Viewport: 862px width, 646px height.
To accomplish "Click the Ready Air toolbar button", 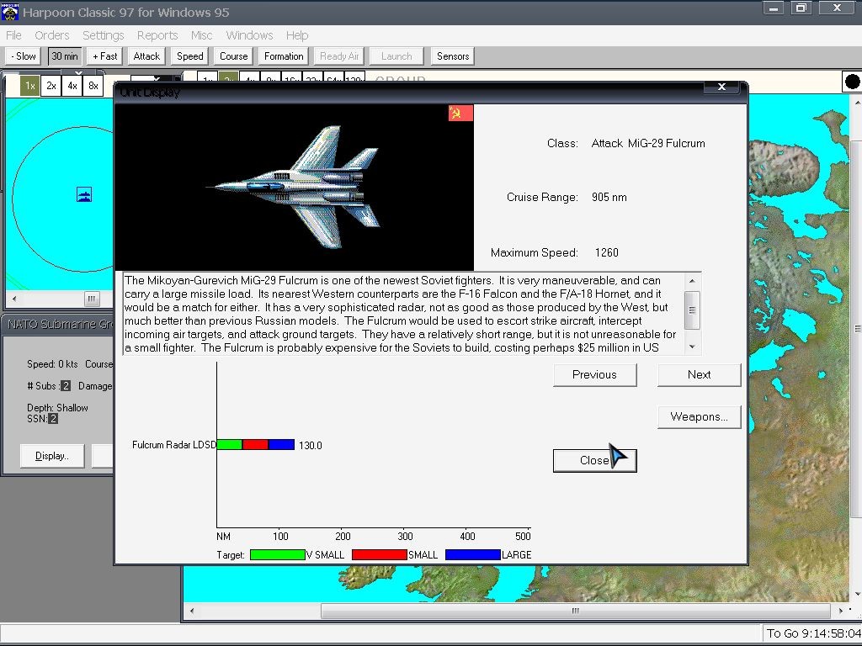I will pyautogui.click(x=339, y=56).
